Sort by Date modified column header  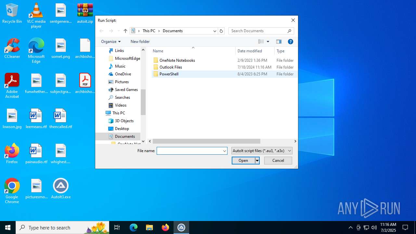click(255, 51)
